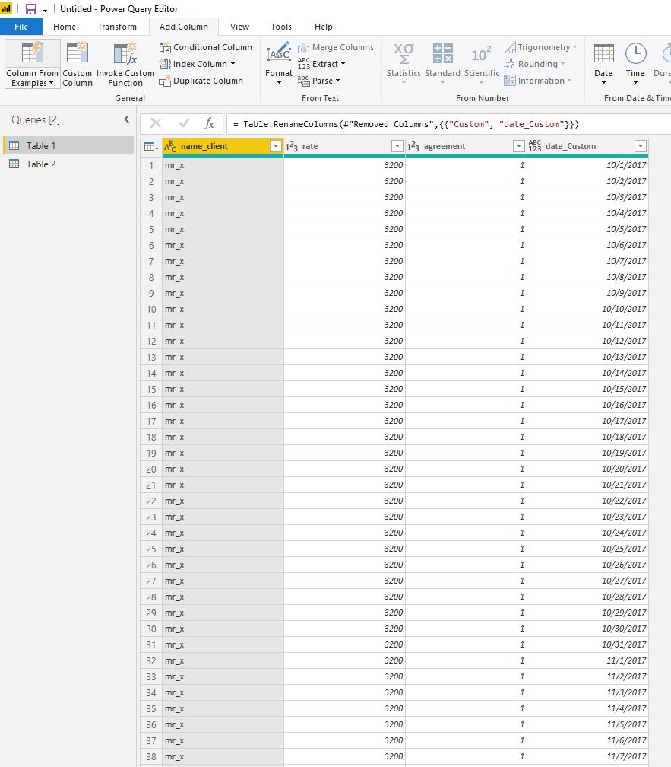
Task: Click the fx function icon
Action: [209, 123]
